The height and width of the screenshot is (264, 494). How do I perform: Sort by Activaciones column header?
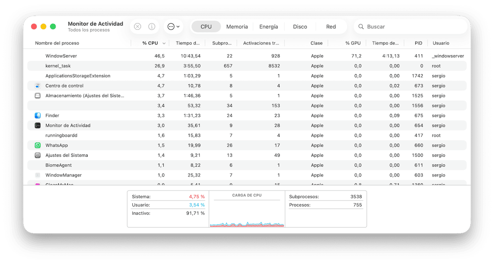pyautogui.click(x=261, y=43)
